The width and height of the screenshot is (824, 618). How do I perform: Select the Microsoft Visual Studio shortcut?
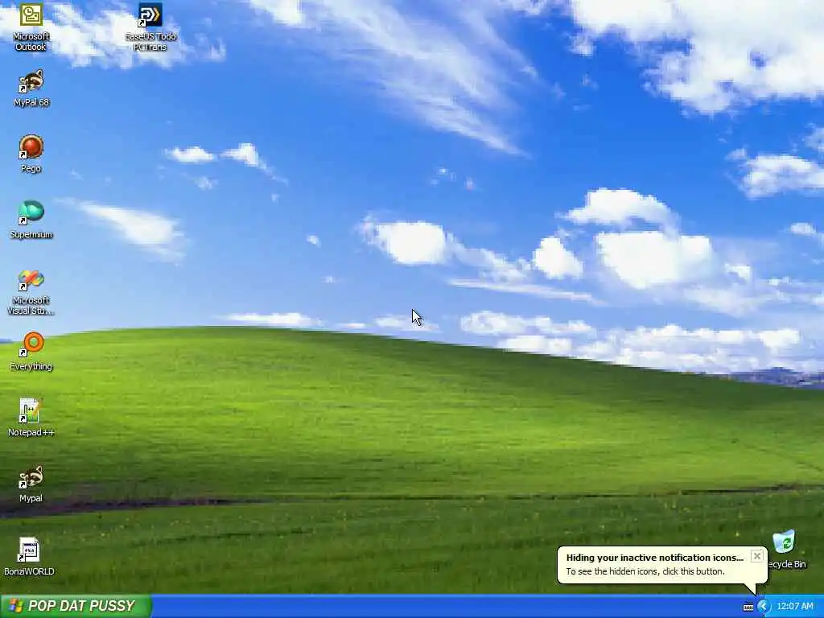[x=31, y=292]
